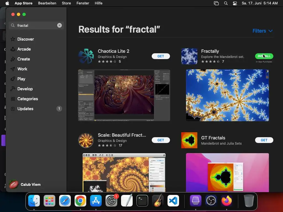Open the Fractally title link

[210, 51]
